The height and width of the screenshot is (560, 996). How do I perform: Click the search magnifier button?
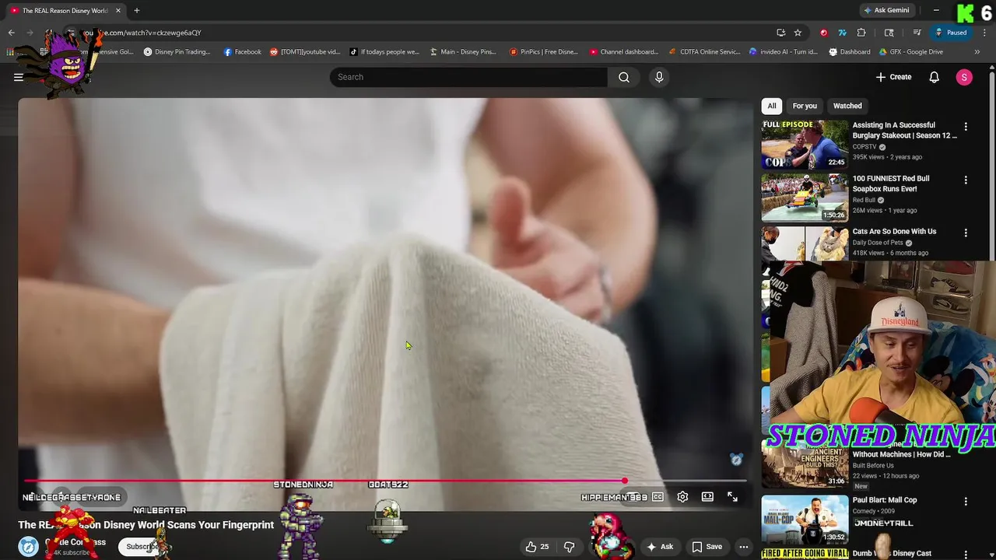[624, 77]
